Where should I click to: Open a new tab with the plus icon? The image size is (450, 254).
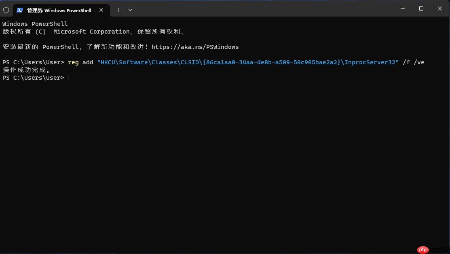[x=118, y=10]
